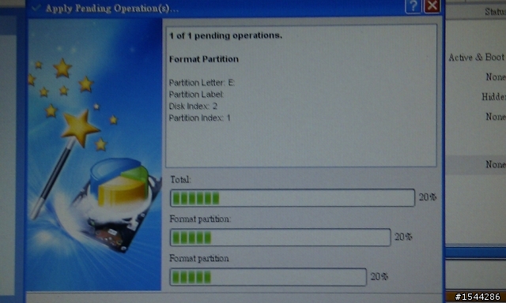Click the 'Disk Index: 2' line

click(193, 107)
